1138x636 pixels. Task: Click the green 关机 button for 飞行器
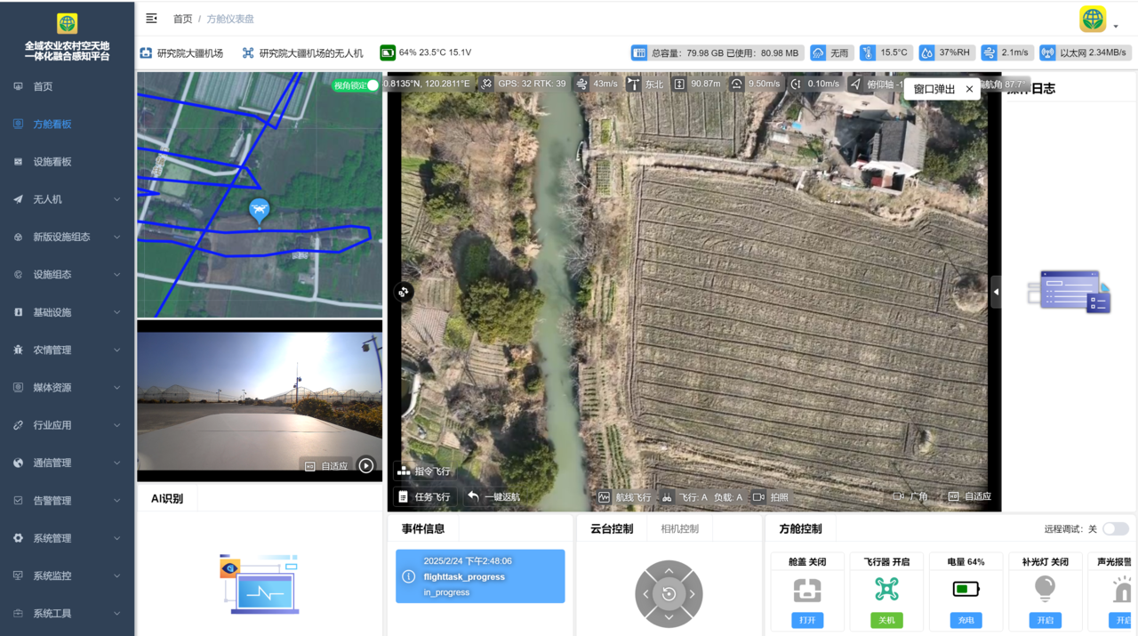[x=886, y=620]
